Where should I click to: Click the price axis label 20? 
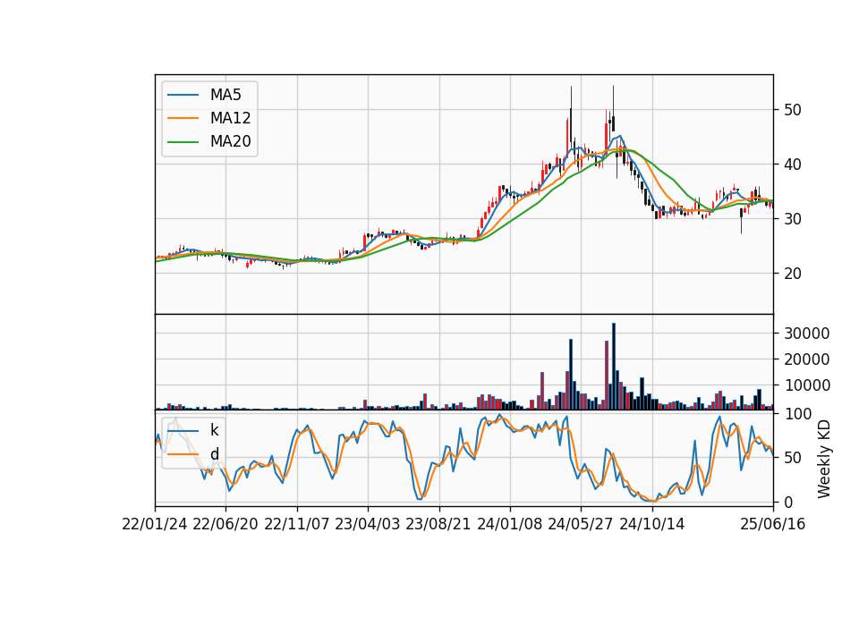pyautogui.click(x=793, y=274)
